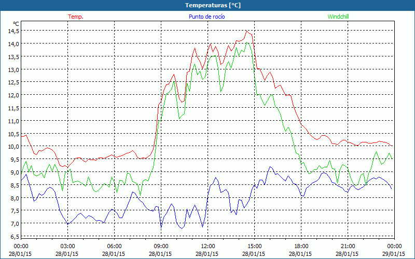Select the 9,0 y-axis value
The image size is (415, 259).
[16, 172]
